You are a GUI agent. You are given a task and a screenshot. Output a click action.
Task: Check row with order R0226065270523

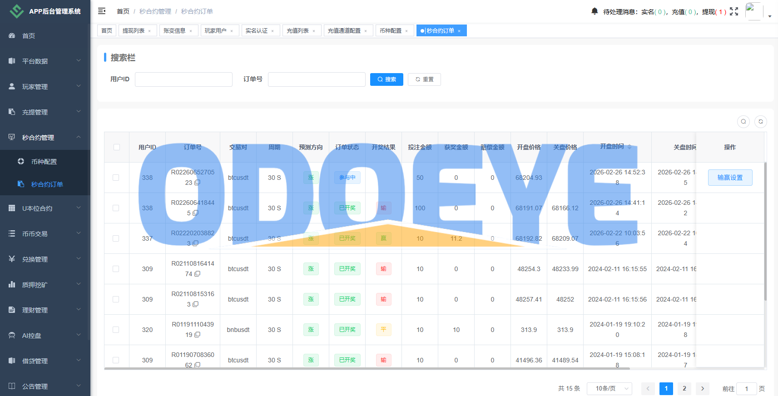116,178
